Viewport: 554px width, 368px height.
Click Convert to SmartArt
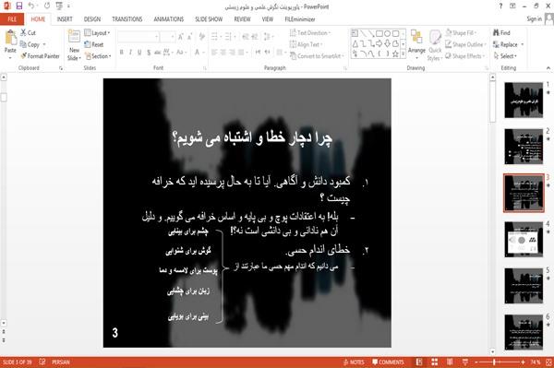point(317,56)
